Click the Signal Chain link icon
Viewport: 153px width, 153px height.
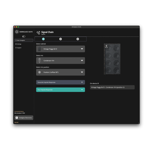coord(38,33)
